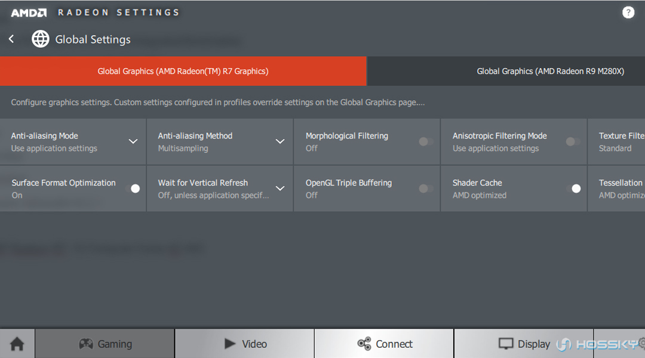Open the Gaming tab label
645x358 pixels.
(x=115, y=344)
